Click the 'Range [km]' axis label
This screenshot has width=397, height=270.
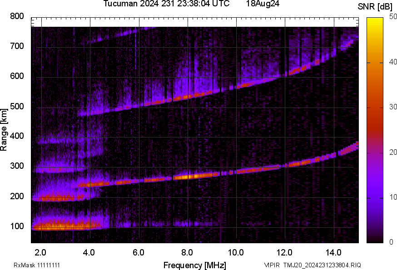pos(4,130)
